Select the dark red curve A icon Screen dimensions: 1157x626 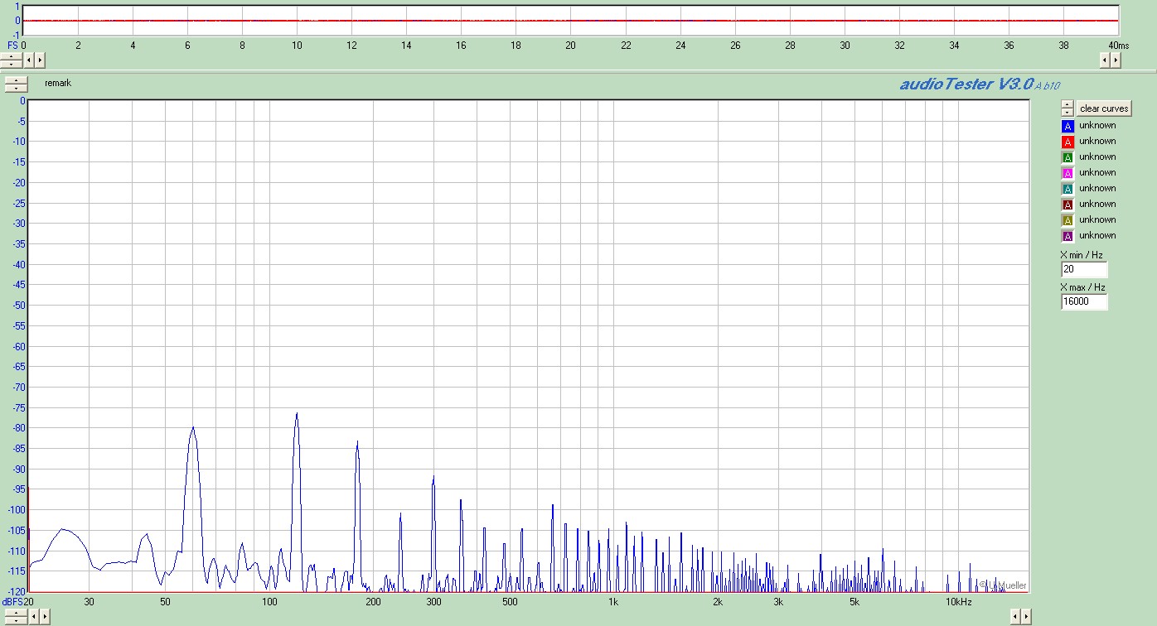point(1067,205)
